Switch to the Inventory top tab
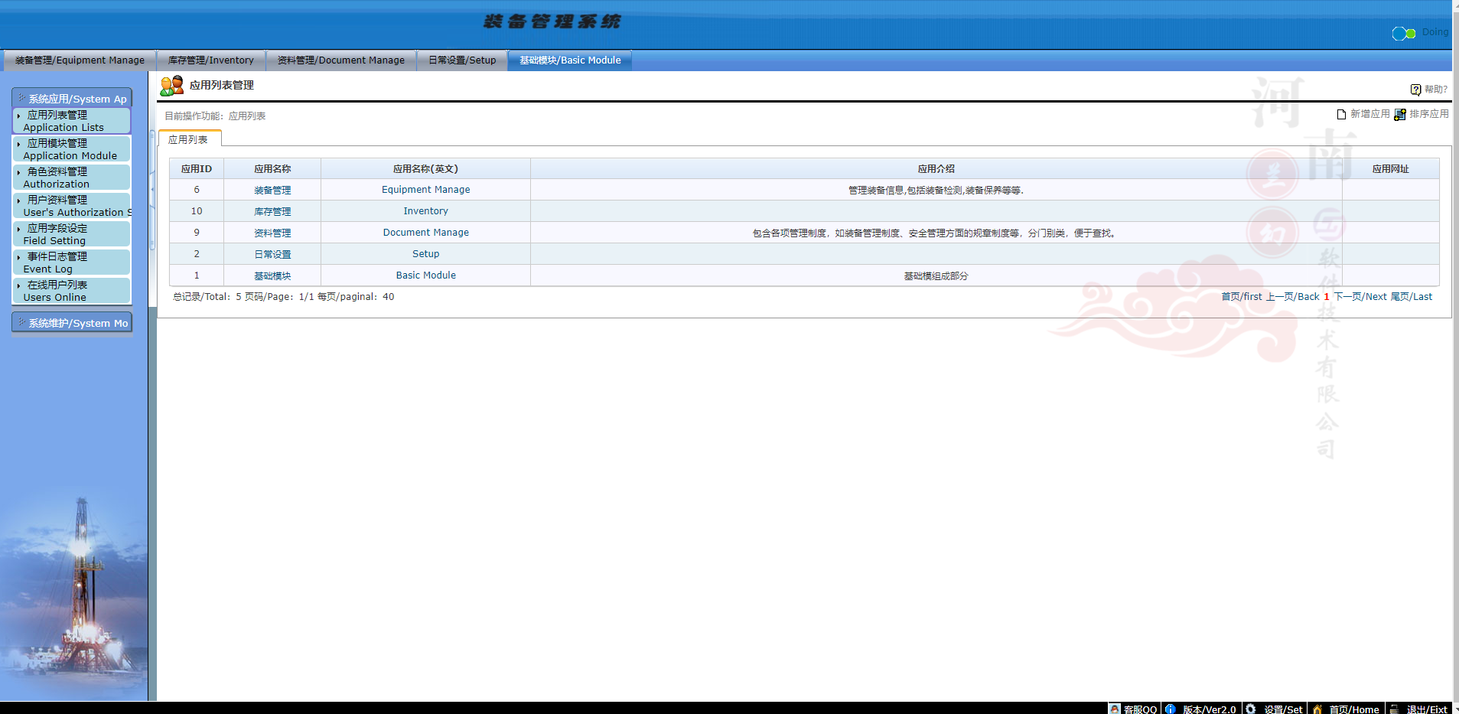 pyautogui.click(x=210, y=60)
